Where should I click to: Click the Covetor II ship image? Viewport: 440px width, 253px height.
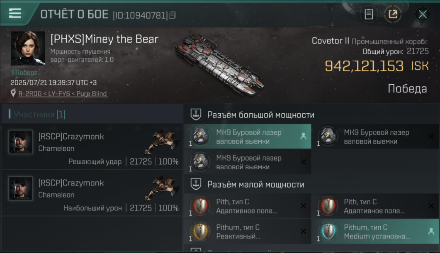pos(220,64)
